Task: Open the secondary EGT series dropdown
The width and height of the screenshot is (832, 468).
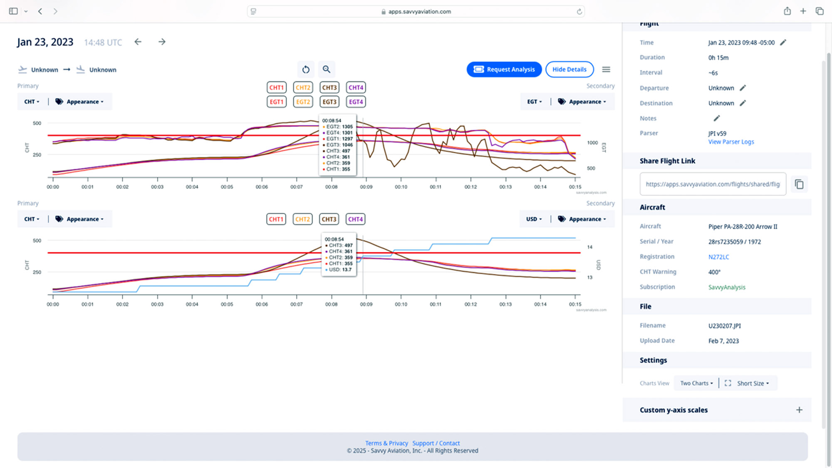Action: 534,102
